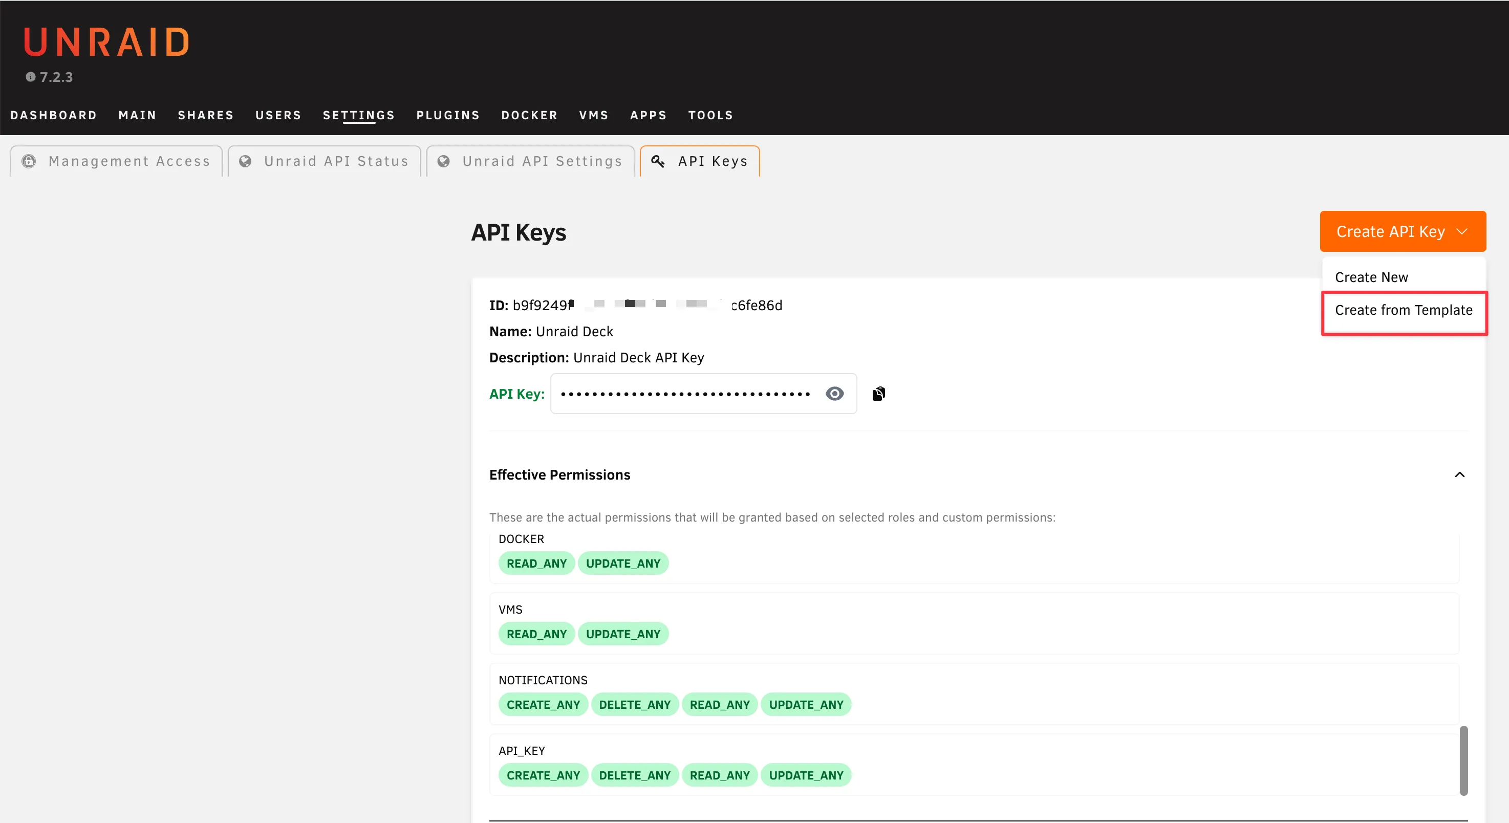Click the API_KEY group label
Image resolution: width=1509 pixels, height=823 pixels.
522,751
